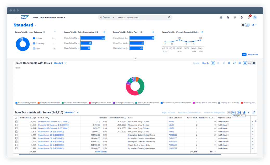This screenshot has width=270, height=165.
Task: Check the select-all table header checkbox
Action: pos(16,118)
